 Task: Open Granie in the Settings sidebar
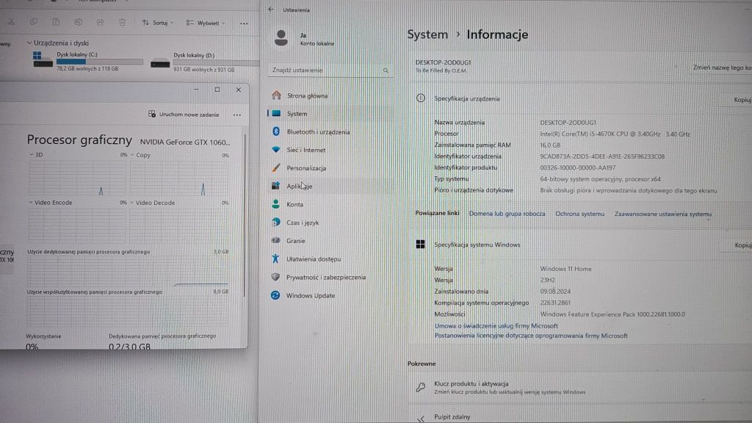tap(330, 241)
